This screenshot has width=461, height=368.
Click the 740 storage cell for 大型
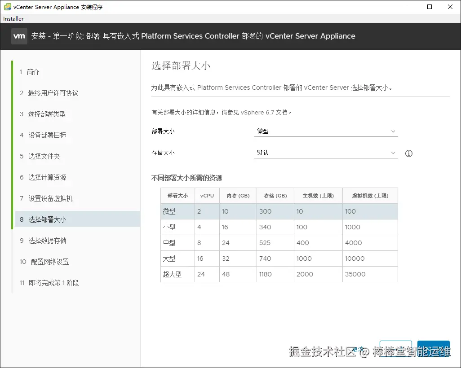click(x=275, y=258)
